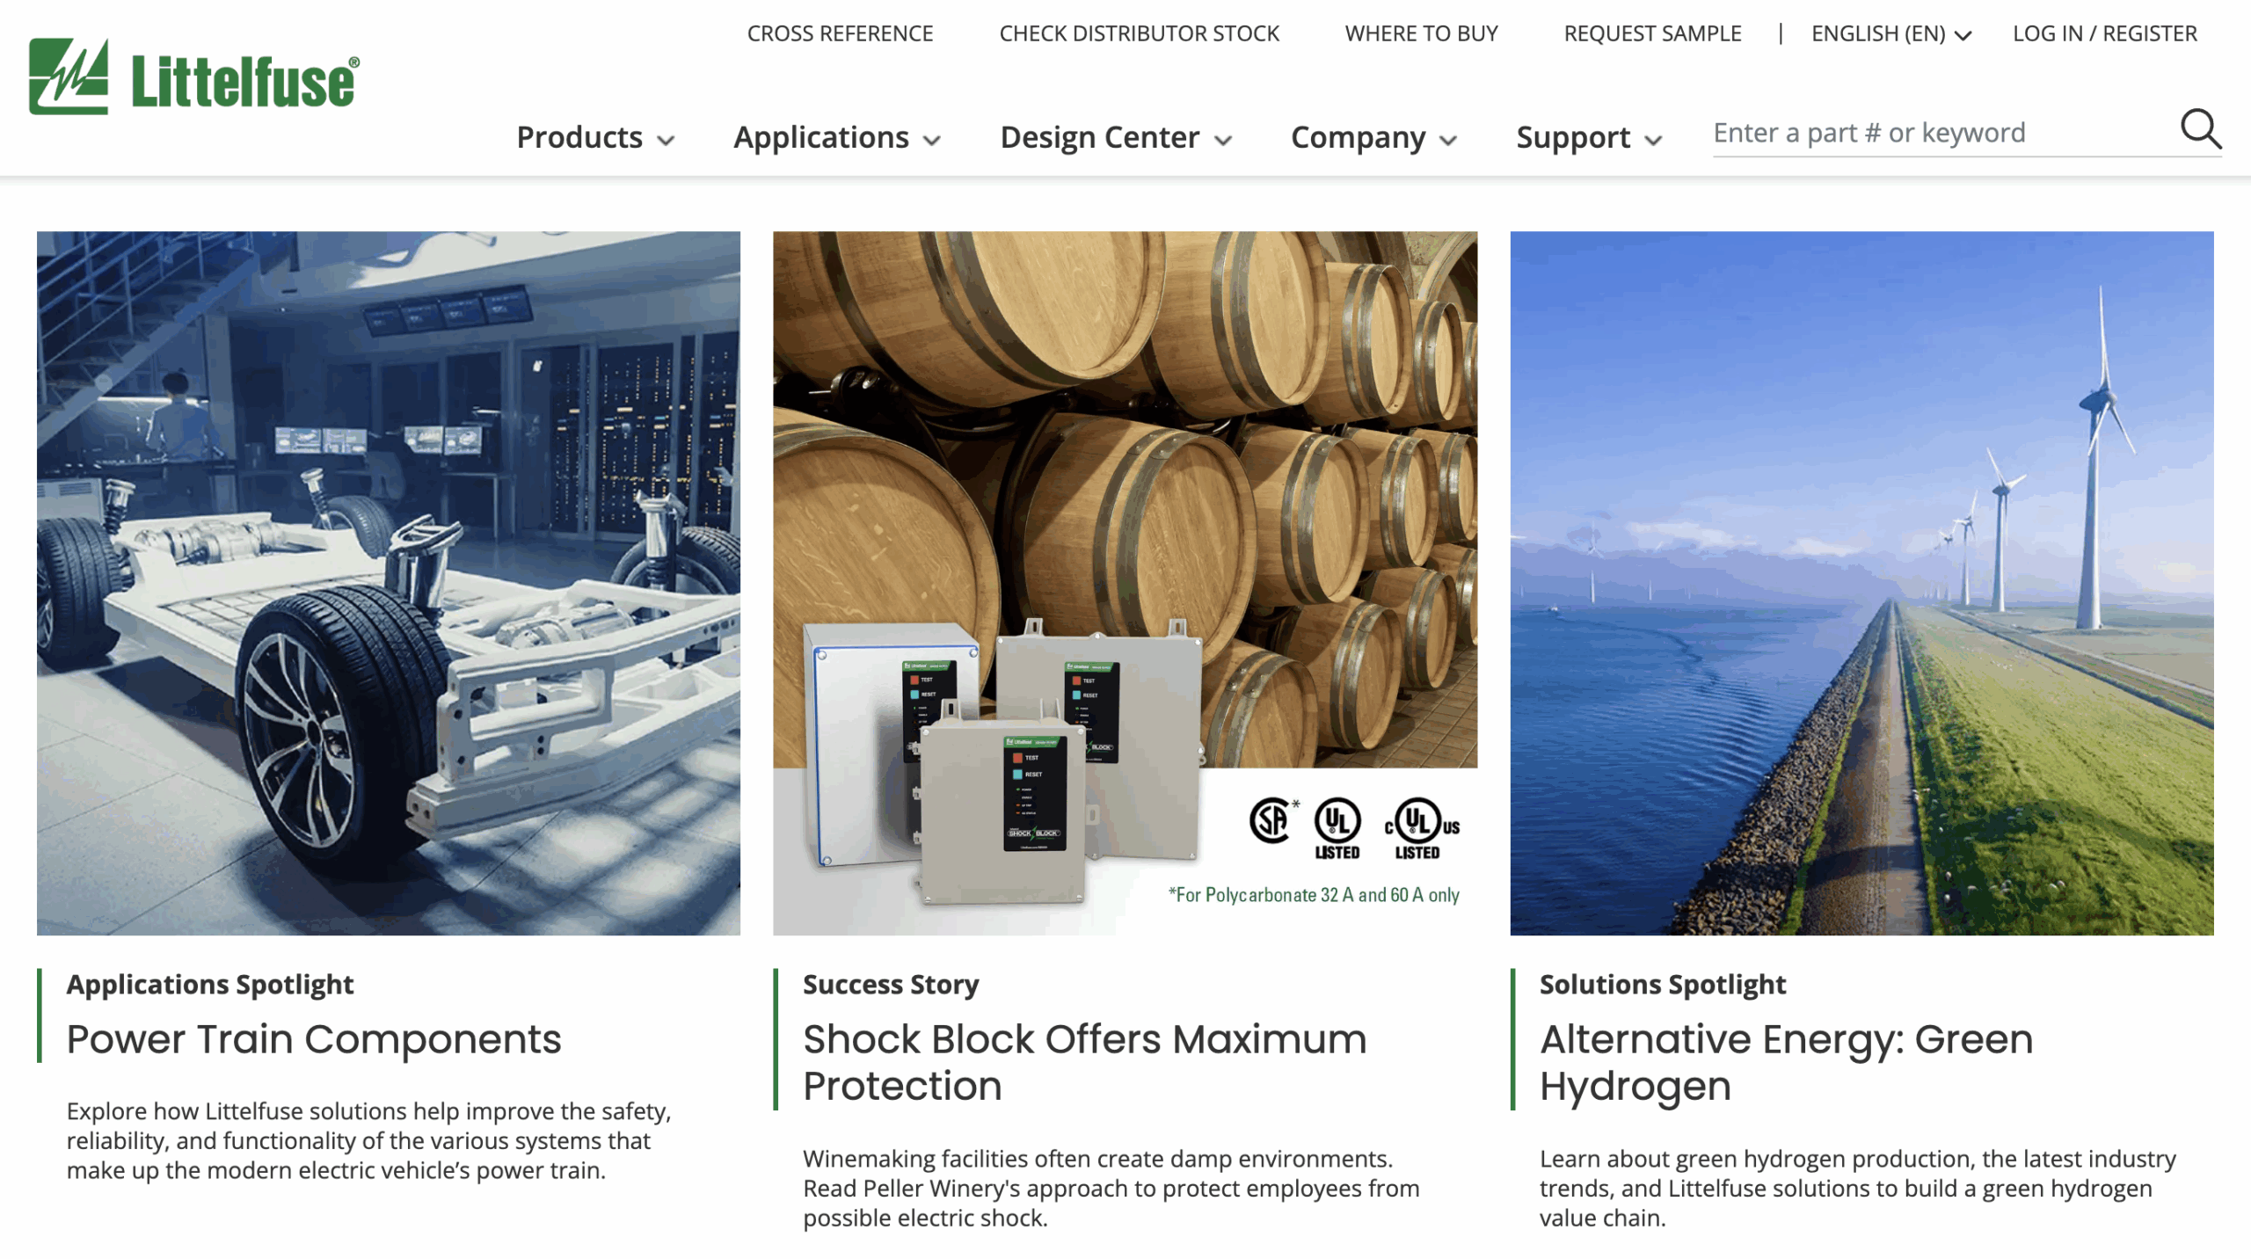
Task: Open the Company menu
Action: [x=1373, y=137]
